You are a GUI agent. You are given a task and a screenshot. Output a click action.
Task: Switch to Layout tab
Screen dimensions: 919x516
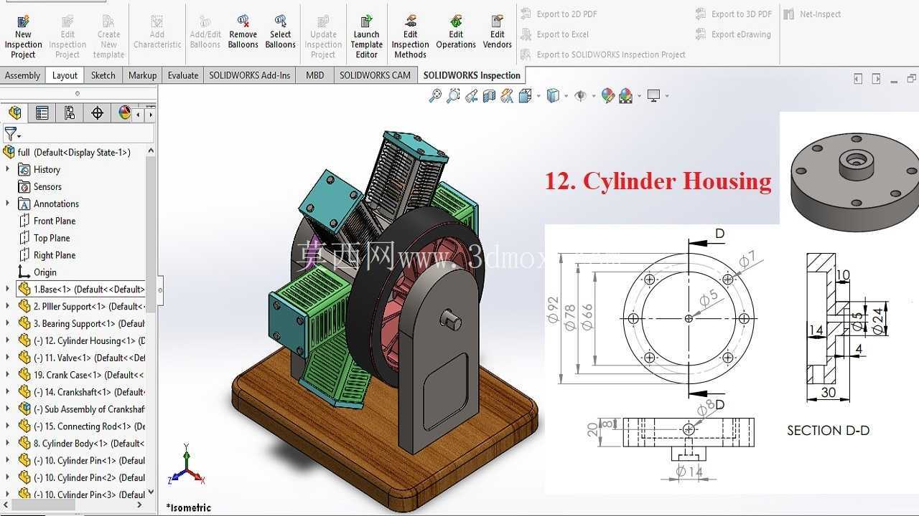pos(65,75)
